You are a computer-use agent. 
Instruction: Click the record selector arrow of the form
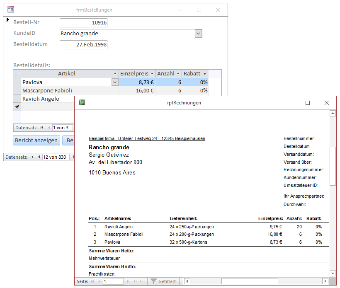7,20
